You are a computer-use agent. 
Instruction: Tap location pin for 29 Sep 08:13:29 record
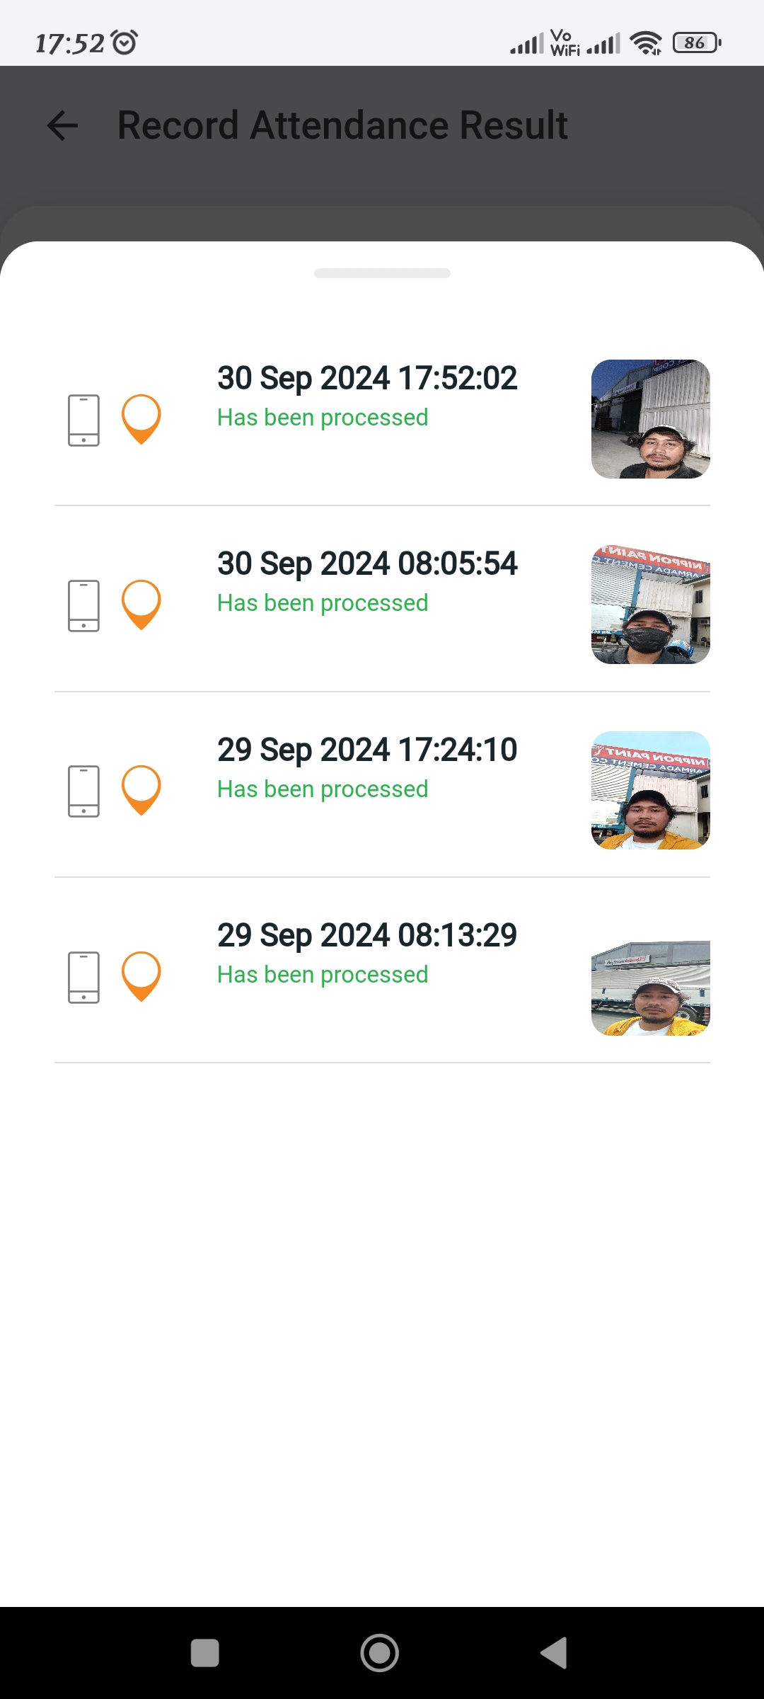coord(141,976)
